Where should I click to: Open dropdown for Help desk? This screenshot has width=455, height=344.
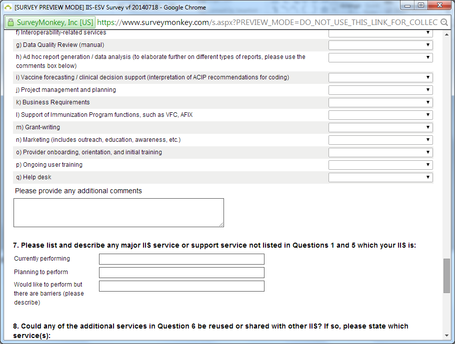coord(380,177)
